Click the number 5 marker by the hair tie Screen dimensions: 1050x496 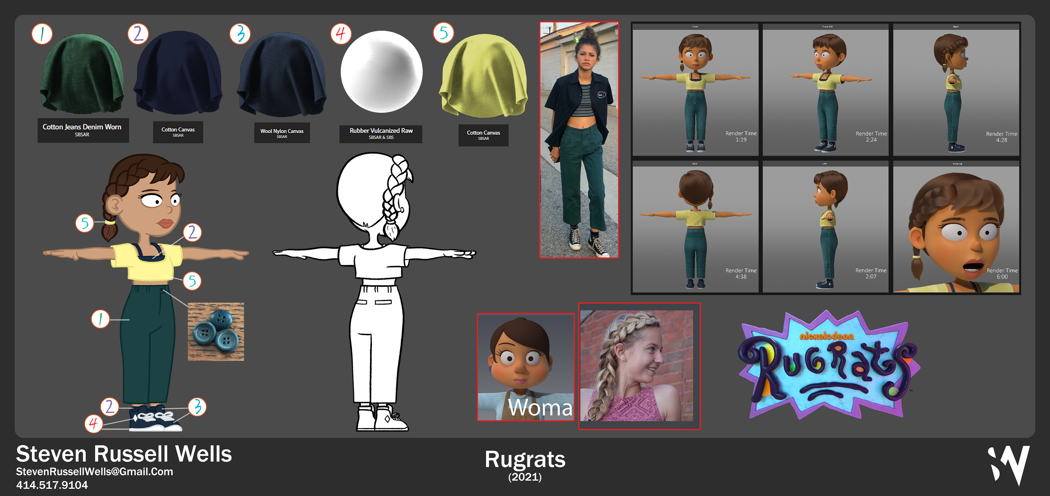coord(85,223)
